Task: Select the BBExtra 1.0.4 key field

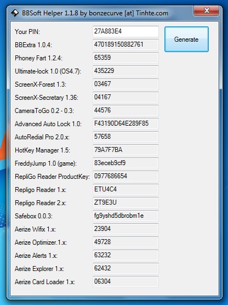Action: pos(126,44)
